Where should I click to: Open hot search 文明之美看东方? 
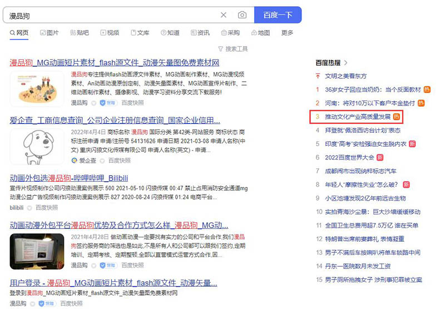coord(345,76)
